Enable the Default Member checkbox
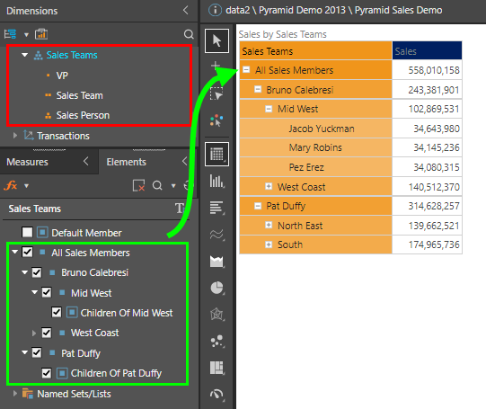 tap(27, 232)
